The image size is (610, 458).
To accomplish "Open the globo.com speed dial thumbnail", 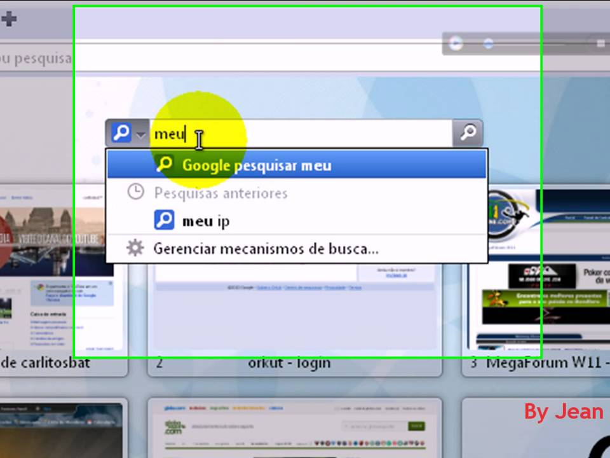I will pyautogui.click(x=294, y=428).
